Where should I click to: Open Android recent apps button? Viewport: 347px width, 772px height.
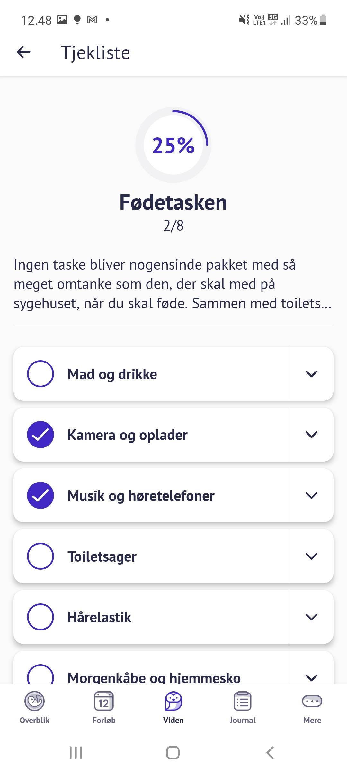click(x=76, y=753)
